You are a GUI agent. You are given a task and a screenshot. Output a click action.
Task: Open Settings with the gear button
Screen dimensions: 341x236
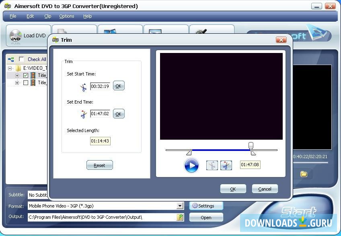pos(206,206)
